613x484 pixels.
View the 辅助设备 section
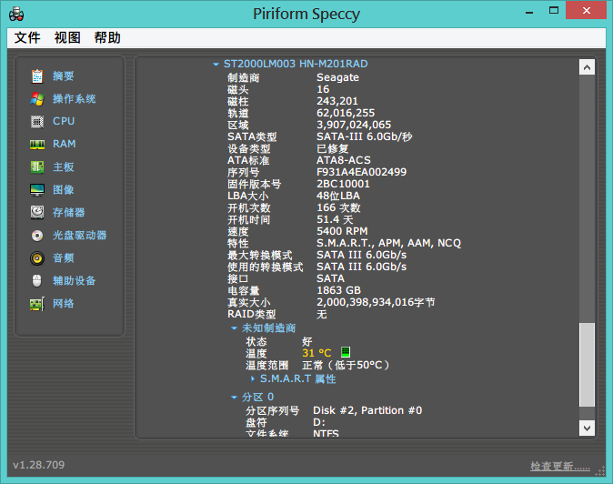coord(75,280)
